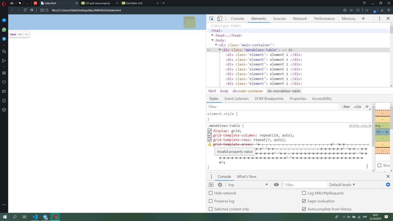This screenshot has height=221, width=393.
Task: Switch to the Network tab
Action: tap(300, 19)
